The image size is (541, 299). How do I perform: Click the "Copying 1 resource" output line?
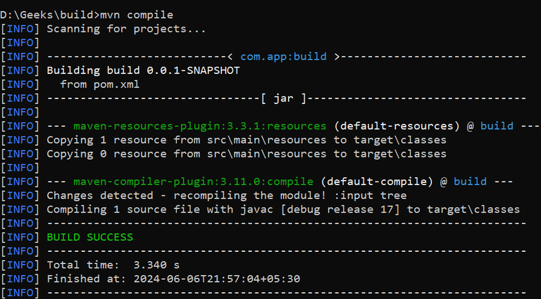coord(246,139)
